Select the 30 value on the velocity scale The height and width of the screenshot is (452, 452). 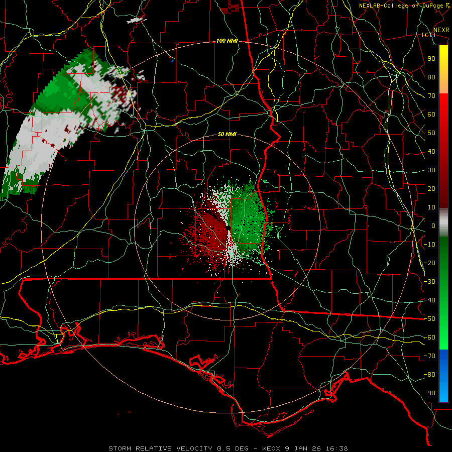pyautogui.click(x=431, y=170)
